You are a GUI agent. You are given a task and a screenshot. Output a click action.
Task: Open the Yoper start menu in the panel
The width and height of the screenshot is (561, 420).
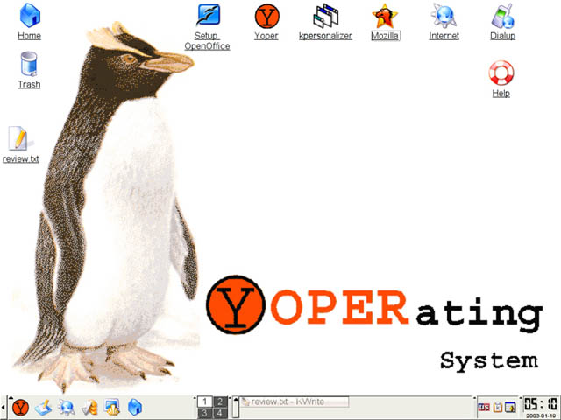point(19,407)
